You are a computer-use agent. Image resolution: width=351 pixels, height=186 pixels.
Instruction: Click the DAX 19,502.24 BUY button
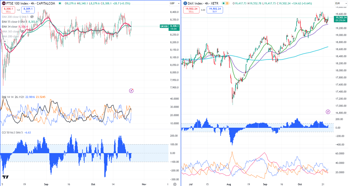click(x=215, y=10)
